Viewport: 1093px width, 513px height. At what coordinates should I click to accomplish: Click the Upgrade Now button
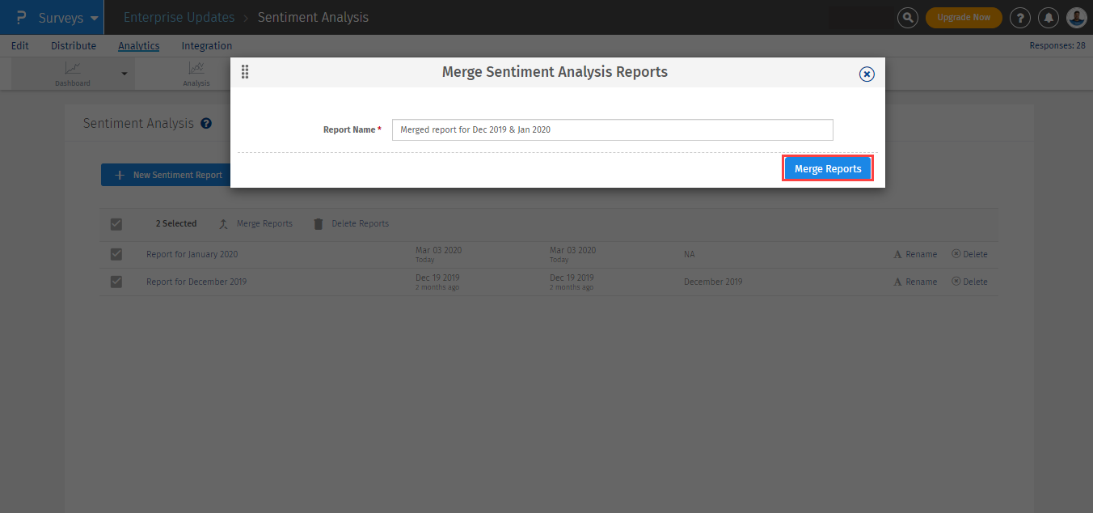[964, 18]
